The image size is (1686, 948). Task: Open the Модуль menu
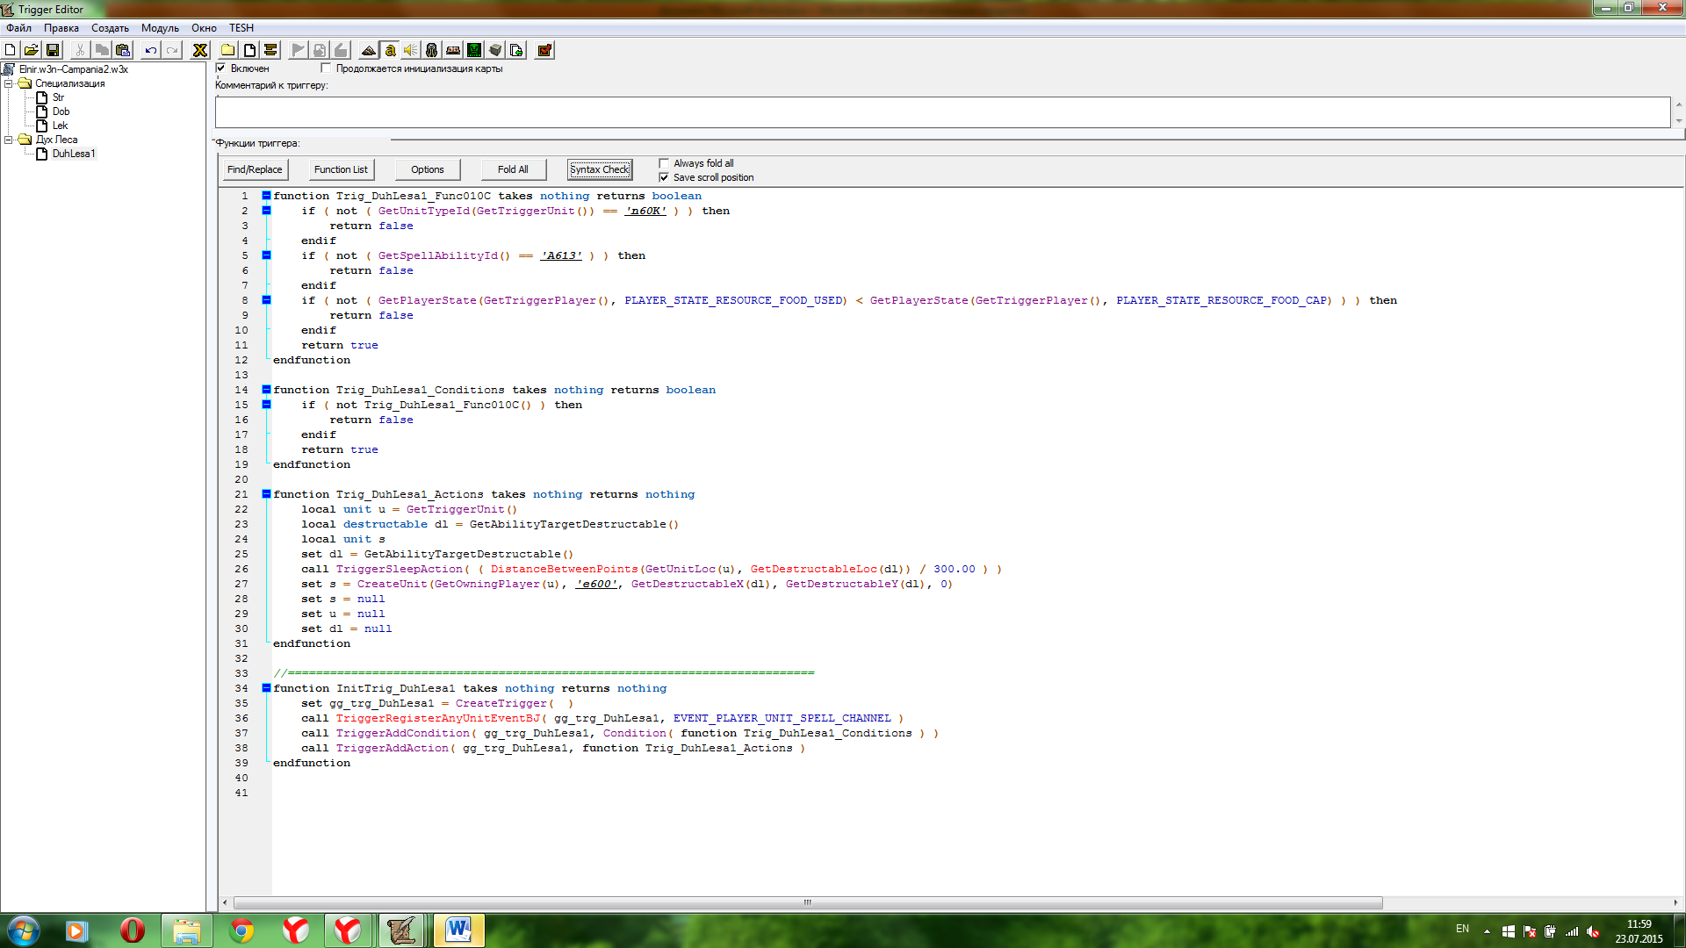[x=160, y=28]
